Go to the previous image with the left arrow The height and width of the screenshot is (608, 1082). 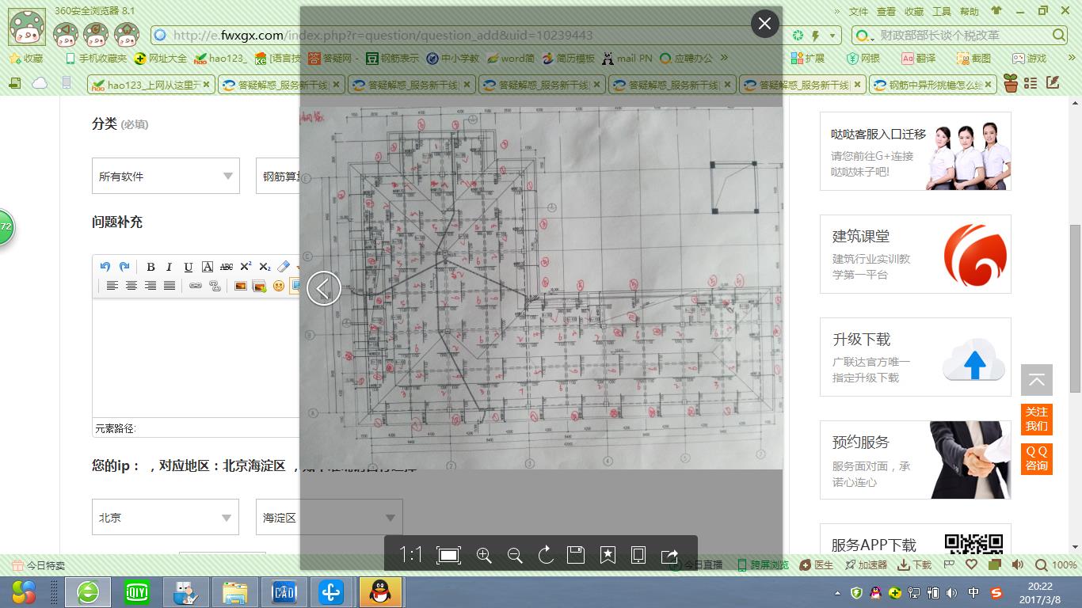pyautogui.click(x=323, y=288)
